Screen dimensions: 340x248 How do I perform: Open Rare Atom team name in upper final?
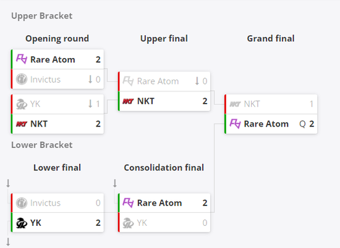pyautogui.click(x=158, y=81)
